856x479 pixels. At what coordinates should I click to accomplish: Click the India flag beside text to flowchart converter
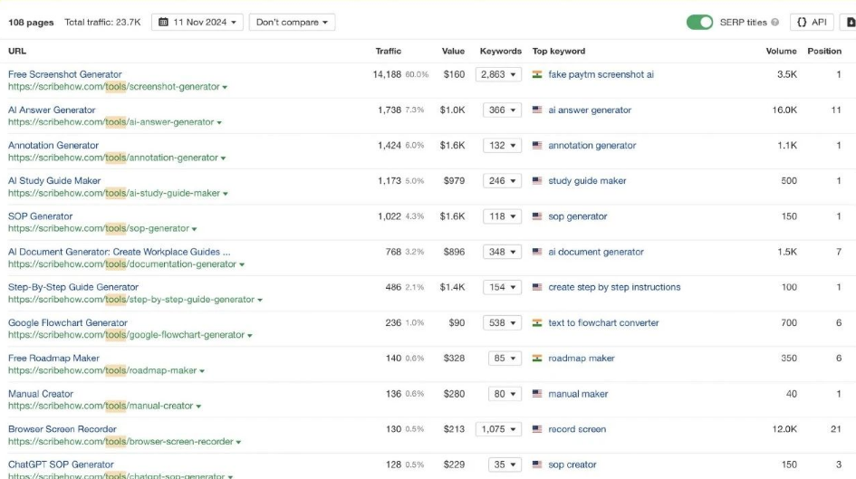(x=537, y=322)
